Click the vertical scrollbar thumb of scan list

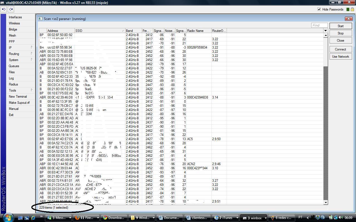tap(326, 52)
